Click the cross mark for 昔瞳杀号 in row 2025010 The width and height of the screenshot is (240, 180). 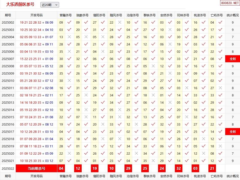(69, 81)
